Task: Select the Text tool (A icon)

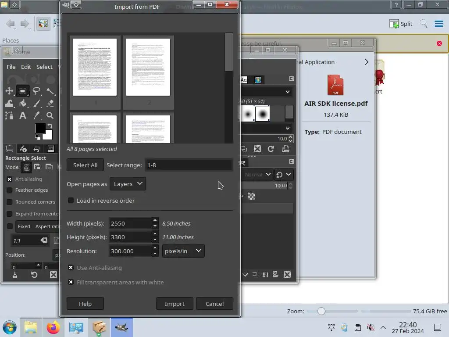Action: click(x=23, y=115)
